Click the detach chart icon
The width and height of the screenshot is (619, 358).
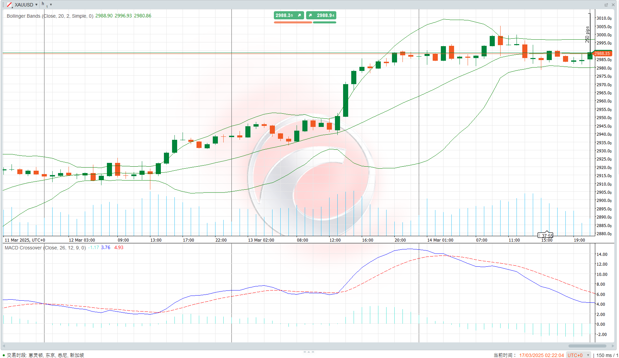pos(606,5)
